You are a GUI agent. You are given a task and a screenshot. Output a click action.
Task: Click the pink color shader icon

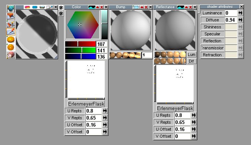[27, 7]
